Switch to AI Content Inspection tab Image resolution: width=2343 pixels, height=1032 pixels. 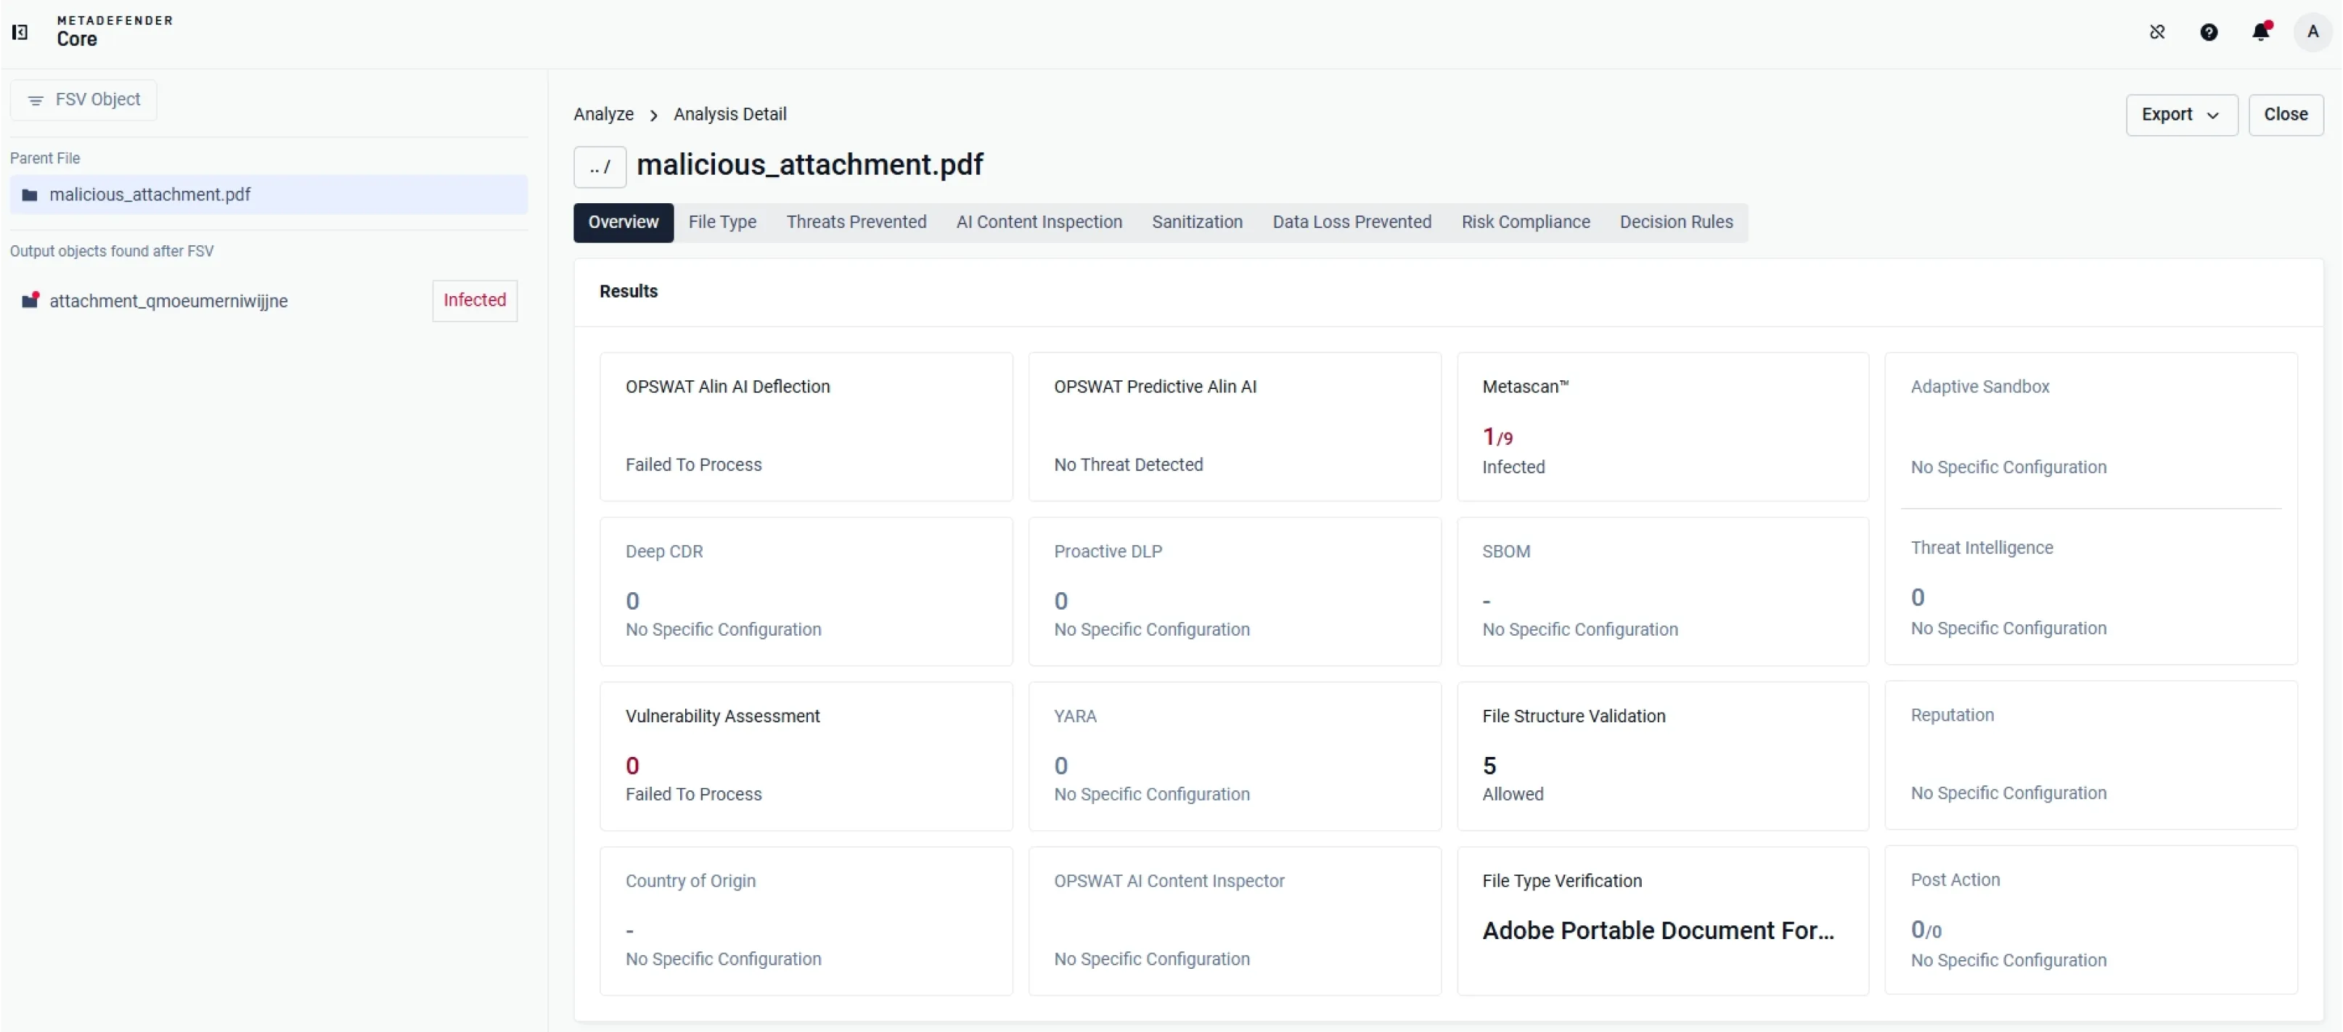pos(1039,222)
